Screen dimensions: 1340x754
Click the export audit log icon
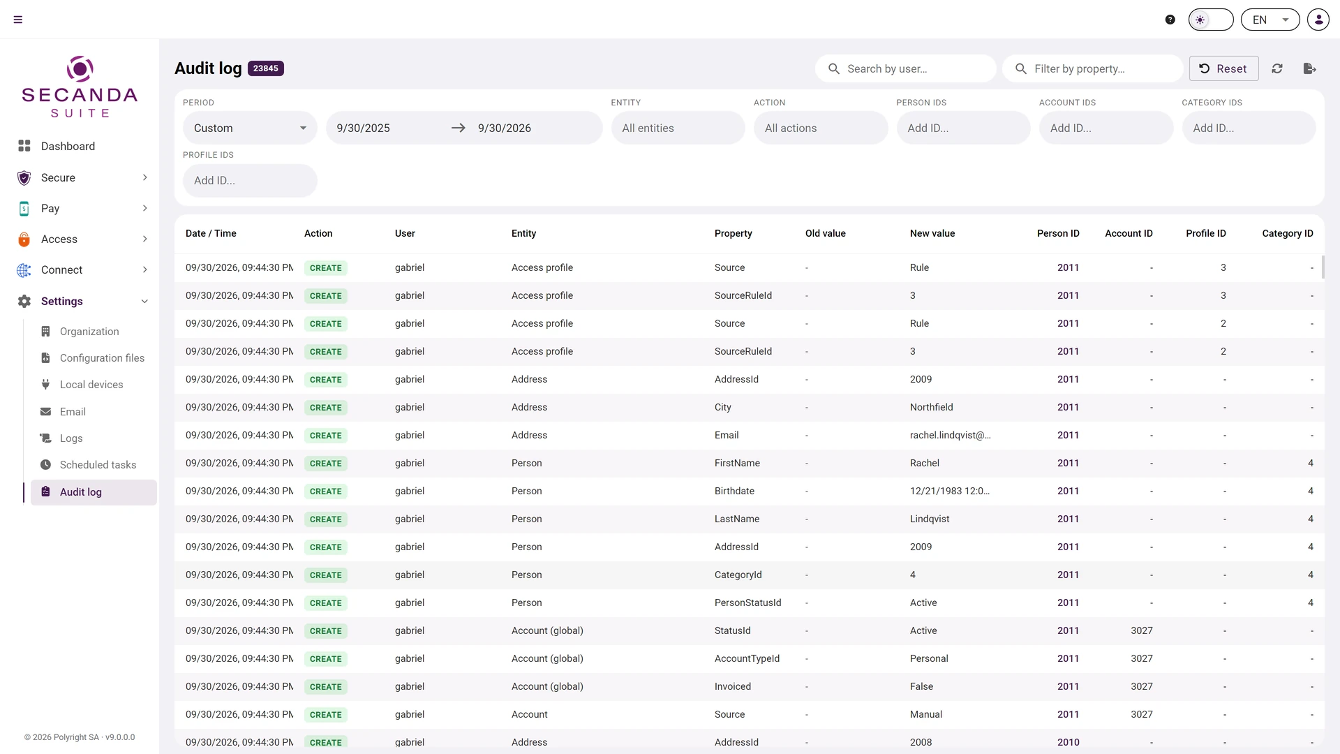1310,68
